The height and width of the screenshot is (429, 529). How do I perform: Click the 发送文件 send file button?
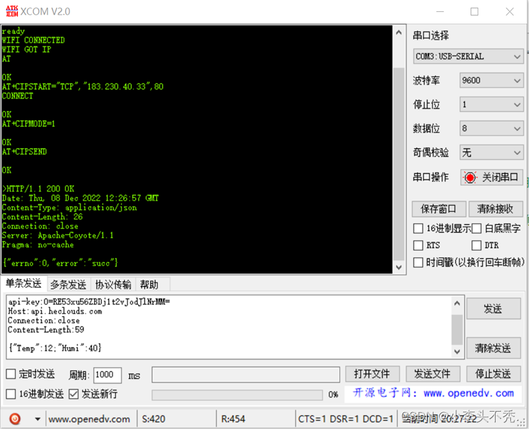pyautogui.click(x=432, y=374)
